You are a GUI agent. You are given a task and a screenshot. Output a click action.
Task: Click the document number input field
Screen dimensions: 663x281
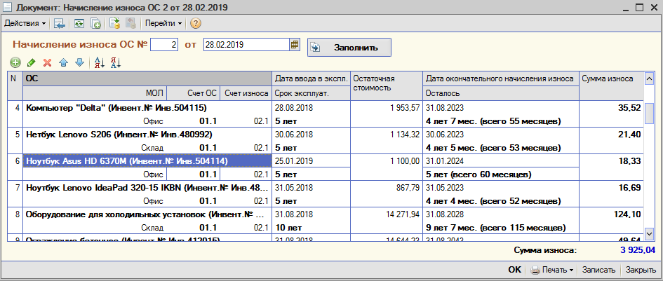click(x=164, y=45)
